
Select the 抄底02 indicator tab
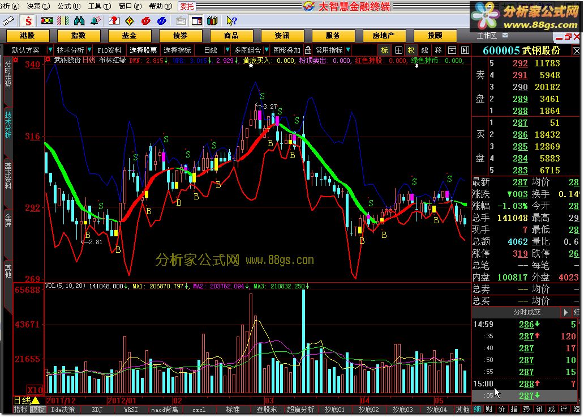click(x=368, y=410)
